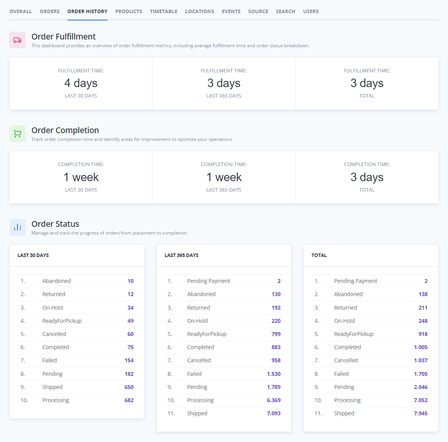The image size is (448, 442).
Task: Select the Order History tab
Action: [x=87, y=12]
